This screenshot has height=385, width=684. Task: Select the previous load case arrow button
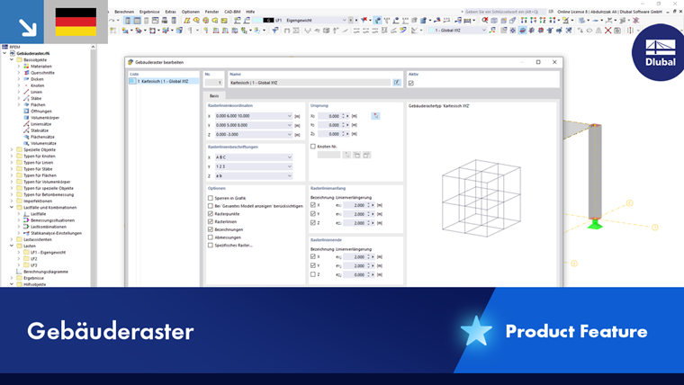click(x=351, y=20)
